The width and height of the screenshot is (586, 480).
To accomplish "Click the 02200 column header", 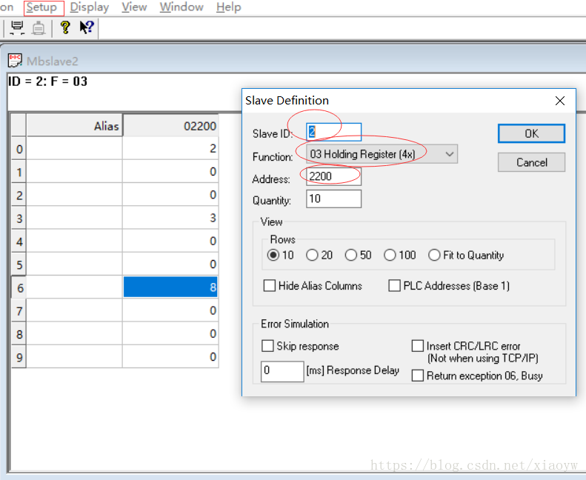I will tap(170, 125).
